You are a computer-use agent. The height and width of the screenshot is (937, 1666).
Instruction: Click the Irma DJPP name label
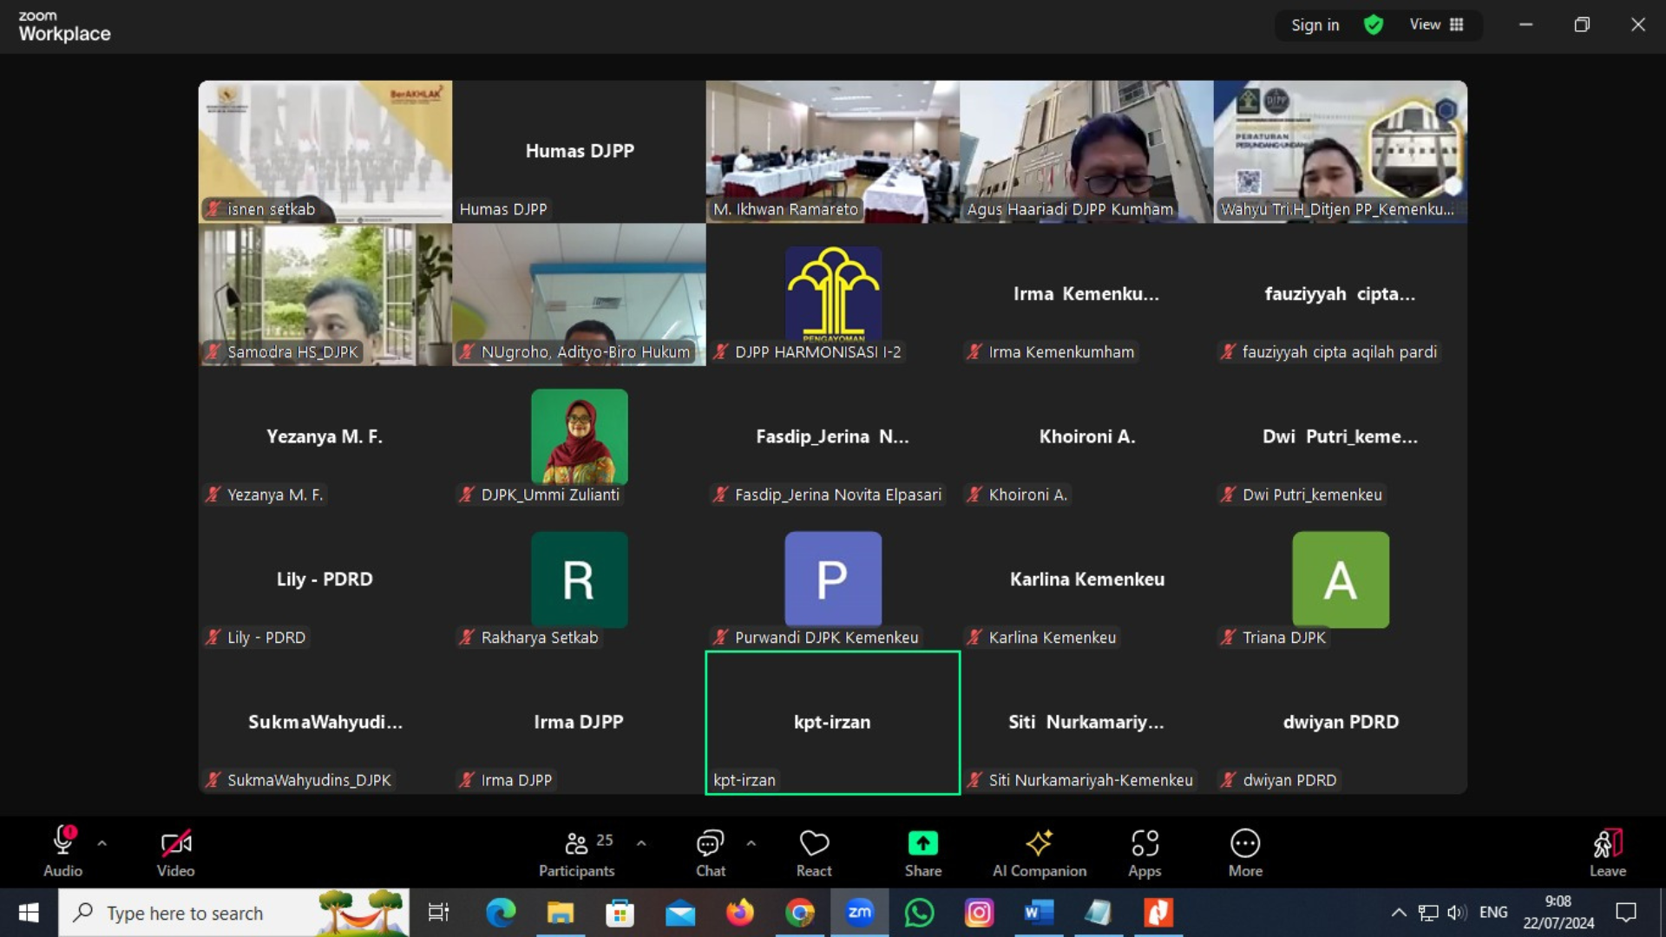coord(516,780)
